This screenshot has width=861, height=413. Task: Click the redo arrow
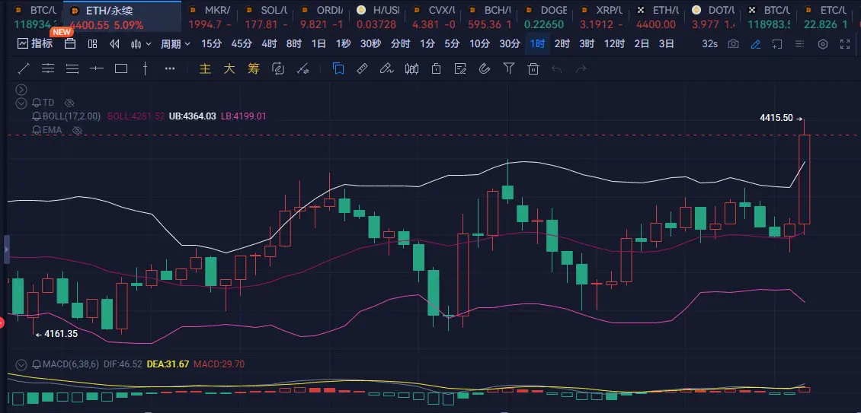point(581,68)
